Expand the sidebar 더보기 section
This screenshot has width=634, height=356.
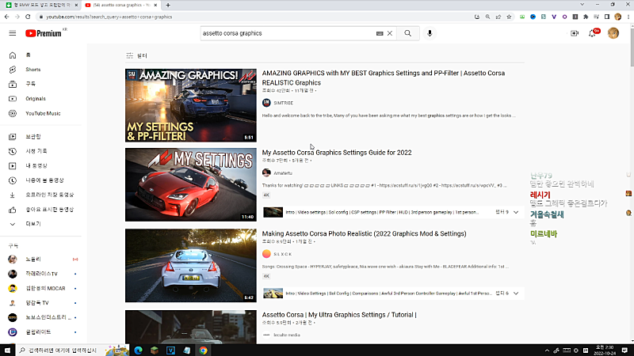pyautogui.click(x=32, y=224)
